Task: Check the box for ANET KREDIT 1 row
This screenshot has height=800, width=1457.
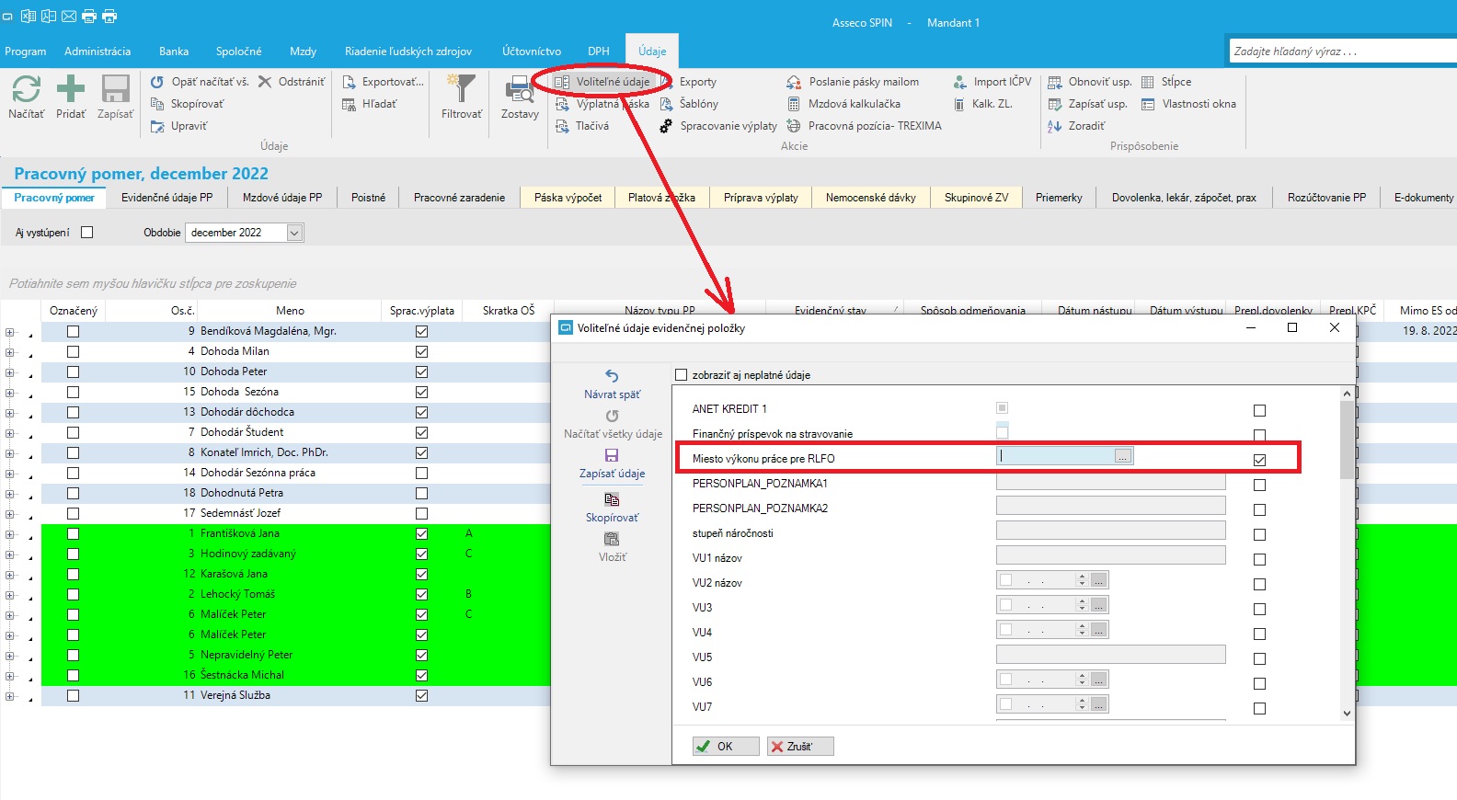Action: pos(1259,410)
